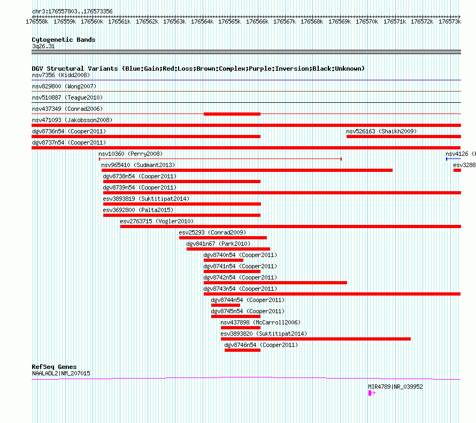The image size is (476, 423).
Task: Click the nsv965410 (Sudmant2013) label
Action: [138, 165]
